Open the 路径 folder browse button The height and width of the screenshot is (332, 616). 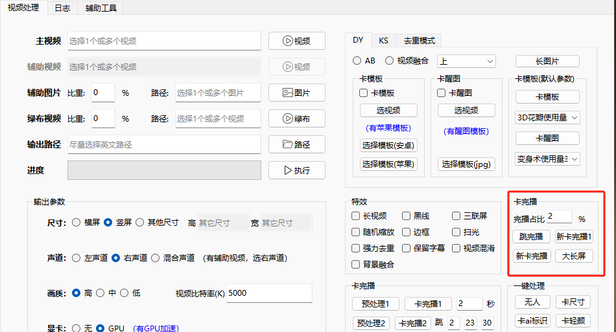point(296,144)
